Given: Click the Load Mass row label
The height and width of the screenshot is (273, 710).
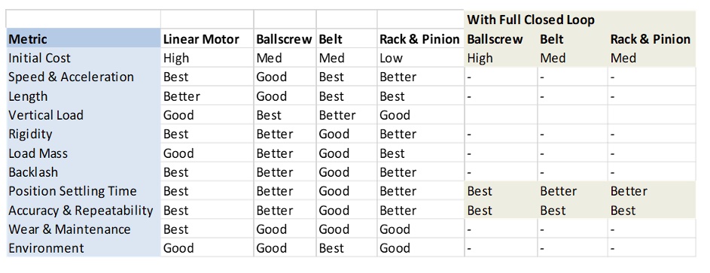Looking at the screenshot, I should [x=38, y=153].
